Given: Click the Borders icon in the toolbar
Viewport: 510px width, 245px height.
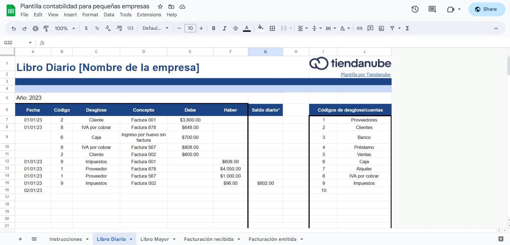Looking at the screenshot, I should [272, 28].
